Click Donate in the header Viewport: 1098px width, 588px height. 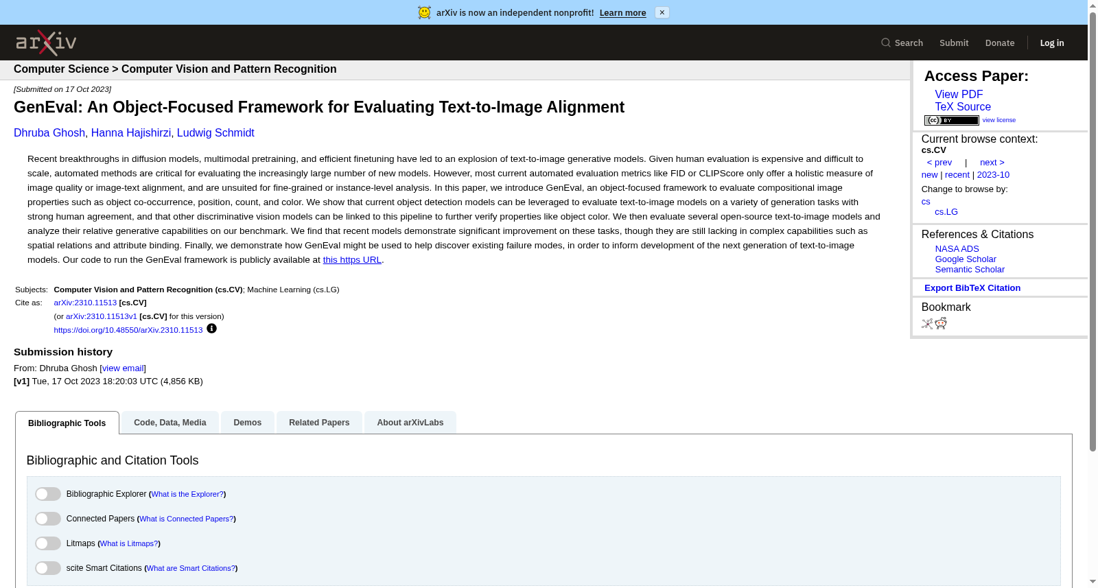coord(1000,43)
